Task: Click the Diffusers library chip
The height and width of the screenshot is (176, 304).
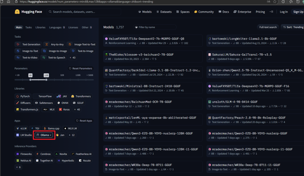Action: (x=23, y=103)
